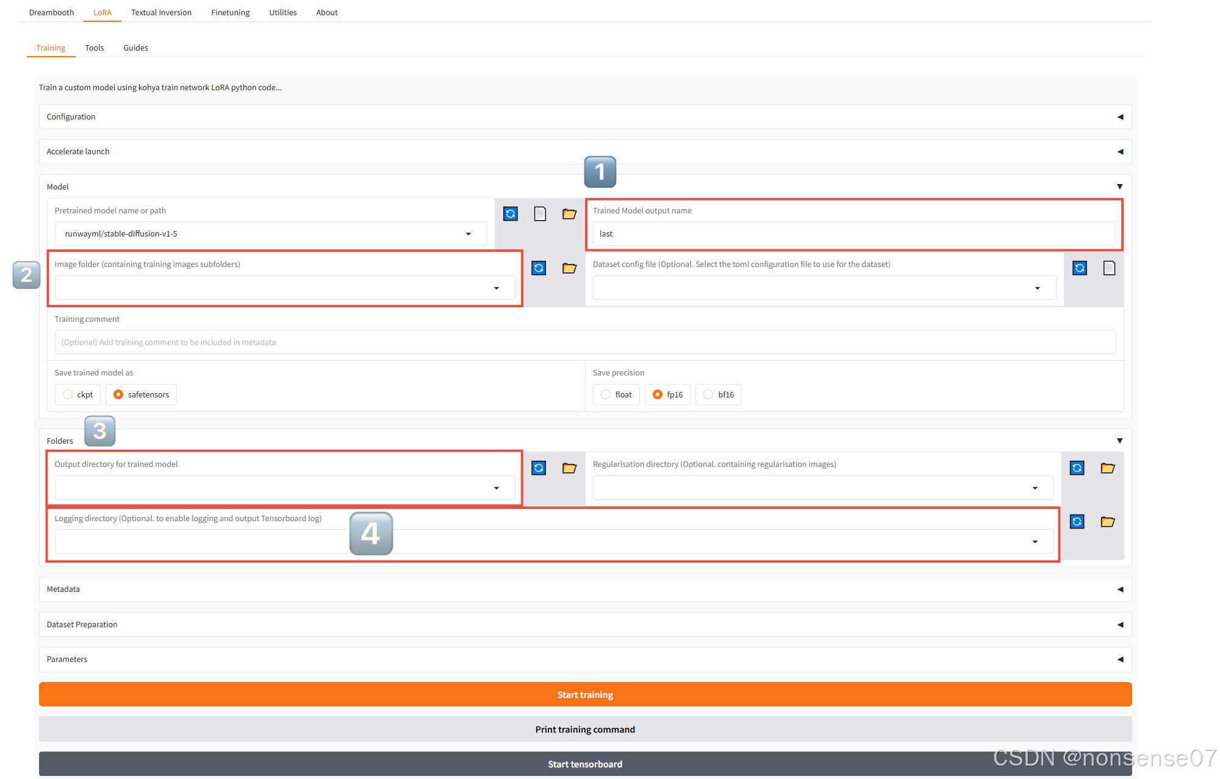Viewport: 1220px width, 779px height.
Task: Open folder icon for Output directory
Action: tap(569, 468)
